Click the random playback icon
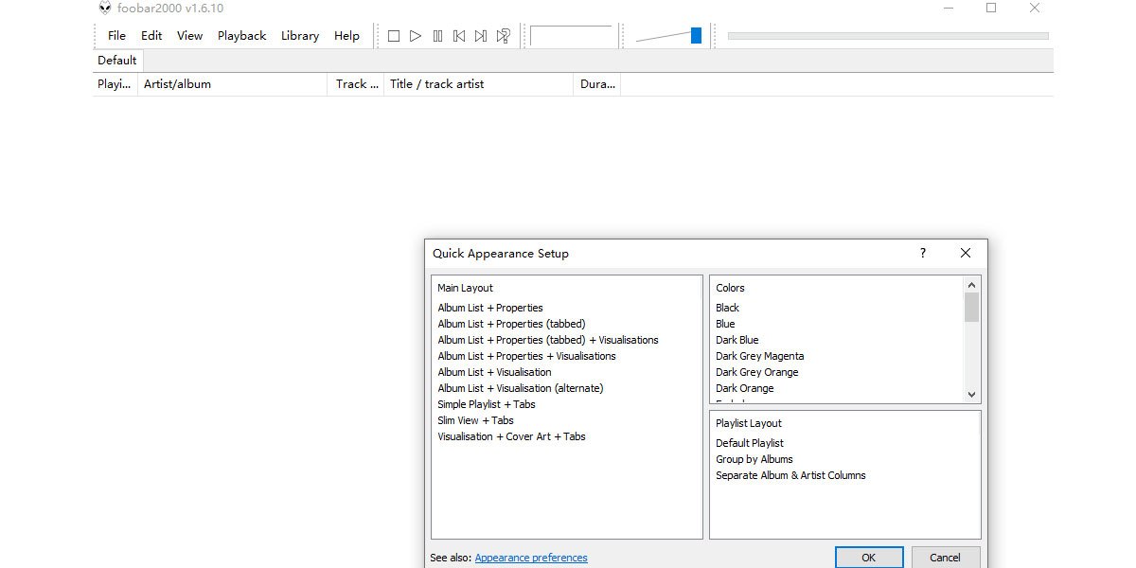This screenshot has width=1136, height=568. coord(504,36)
